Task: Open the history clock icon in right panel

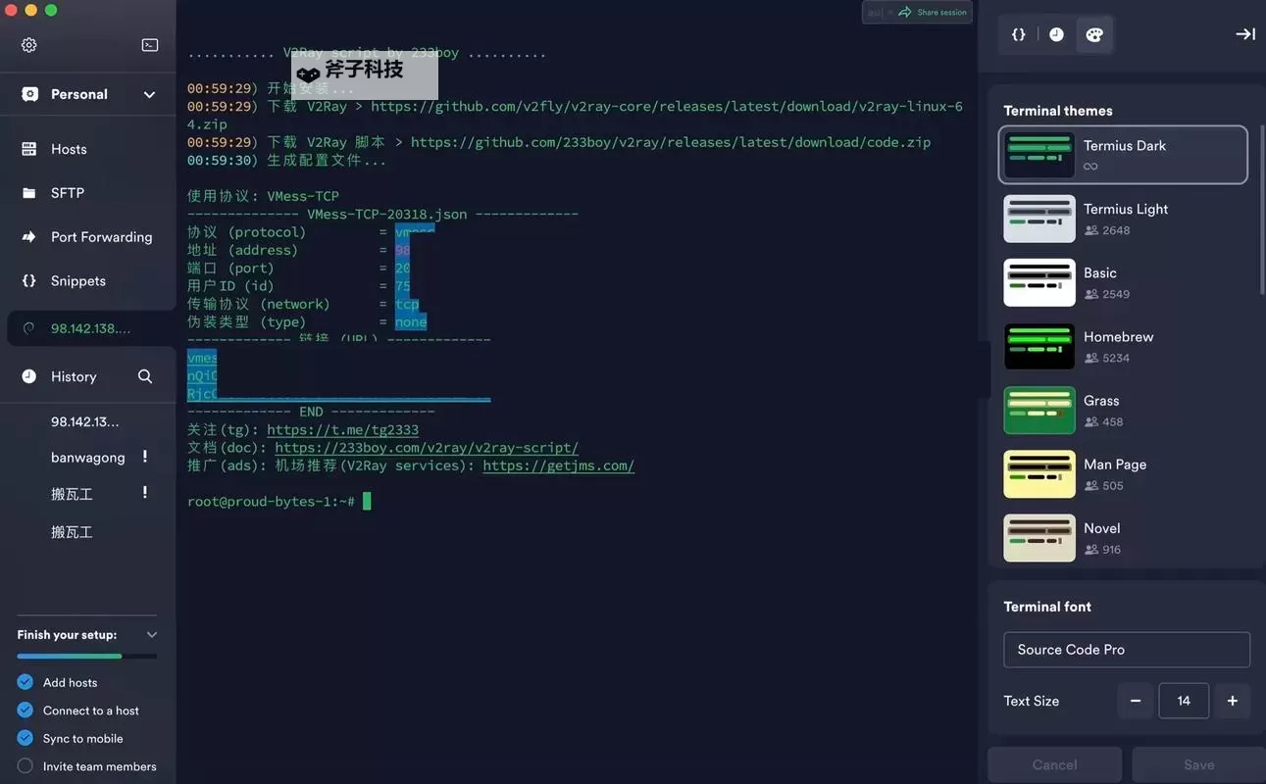Action: click(1056, 34)
